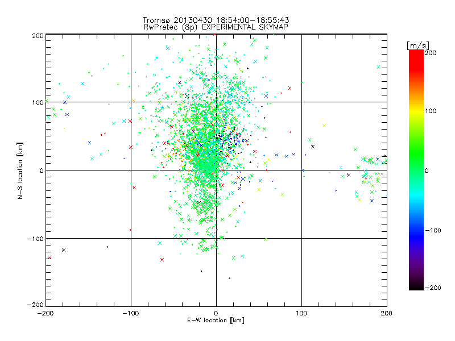Viewport: 455px width, 341px height.
Task: Click the y-axis tick label '-100'
Action: 35,239
